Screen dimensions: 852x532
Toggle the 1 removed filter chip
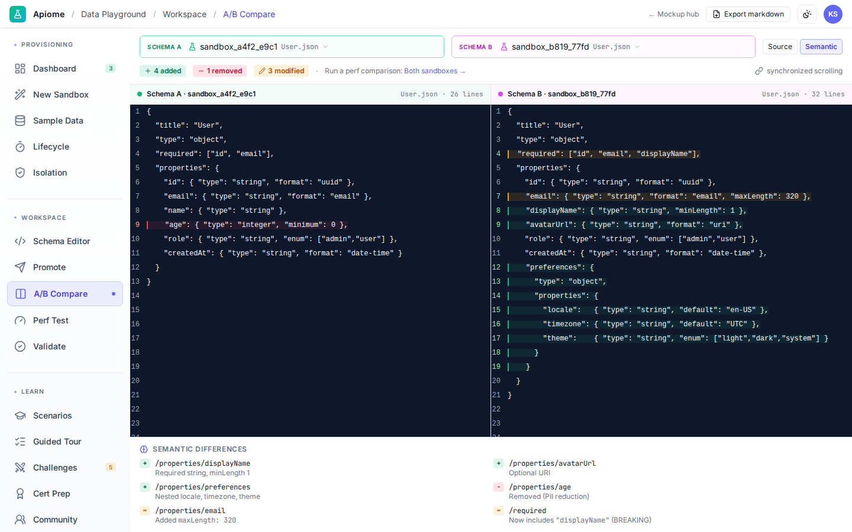tap(220, 71)
